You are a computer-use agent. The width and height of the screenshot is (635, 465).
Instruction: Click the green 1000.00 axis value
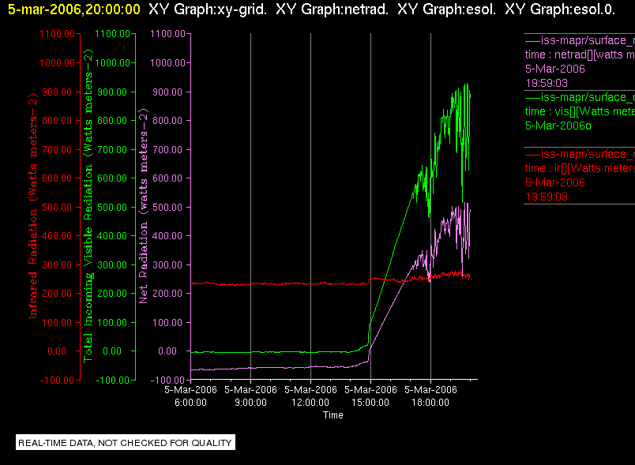[113, 62]
